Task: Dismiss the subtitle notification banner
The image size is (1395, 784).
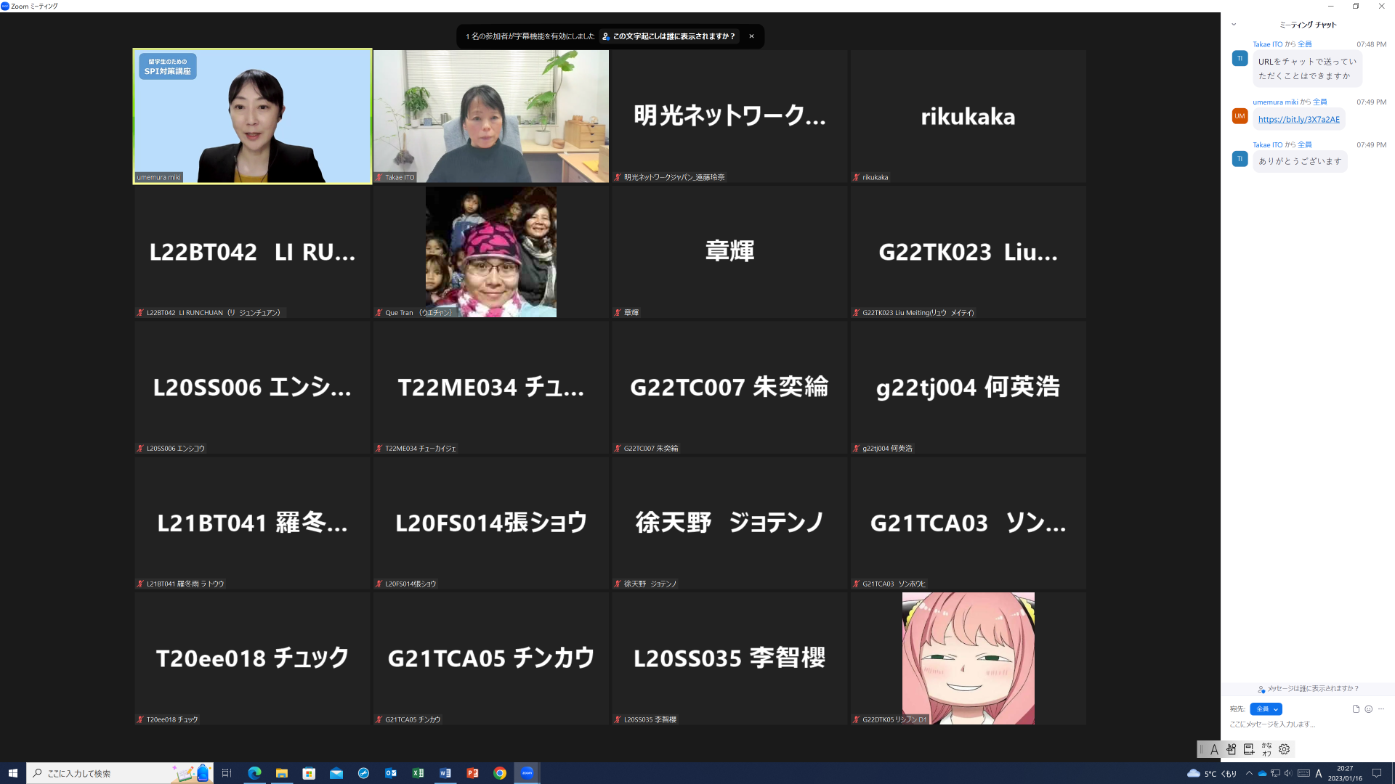Action: 751,36
